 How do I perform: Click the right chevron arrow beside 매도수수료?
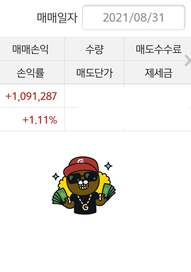(x=188, y=61)
